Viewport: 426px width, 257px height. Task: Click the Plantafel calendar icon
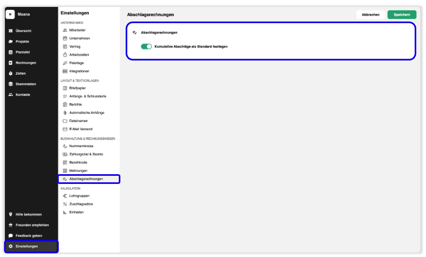pyautogui.click(x=11, y=52)
